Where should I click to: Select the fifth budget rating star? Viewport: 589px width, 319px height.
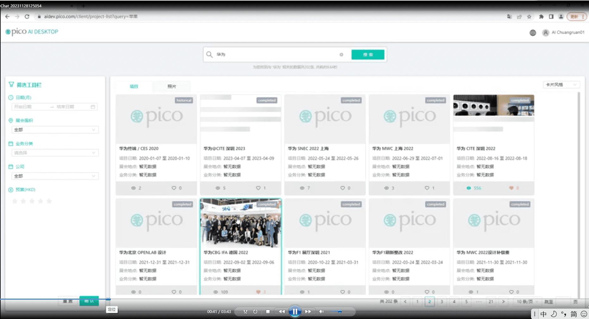pyautogui.click(x=49, y=201)
